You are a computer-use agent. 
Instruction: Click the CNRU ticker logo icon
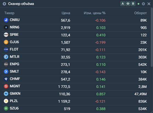6,20
